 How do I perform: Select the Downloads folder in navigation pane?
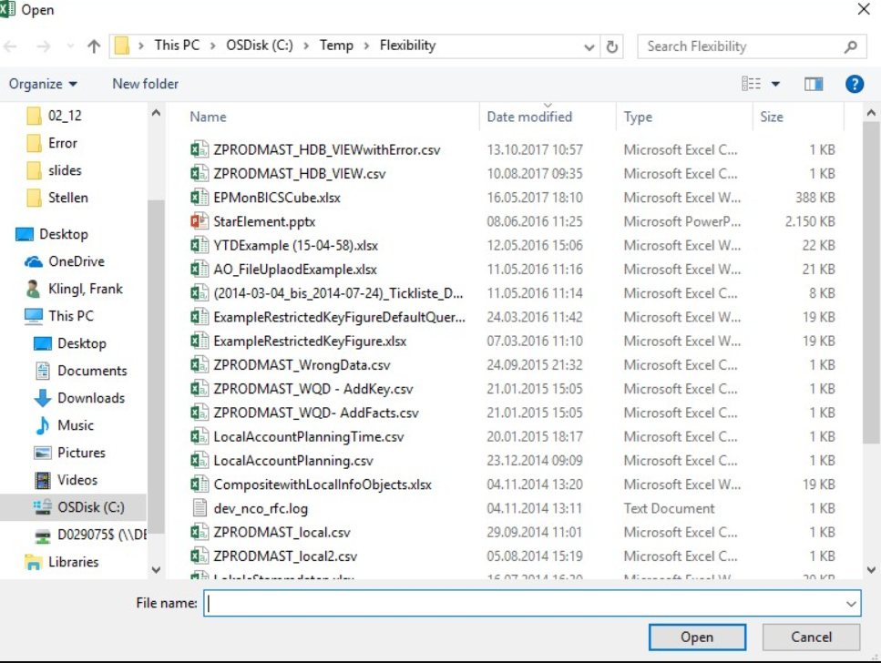[x=91, y=398]
